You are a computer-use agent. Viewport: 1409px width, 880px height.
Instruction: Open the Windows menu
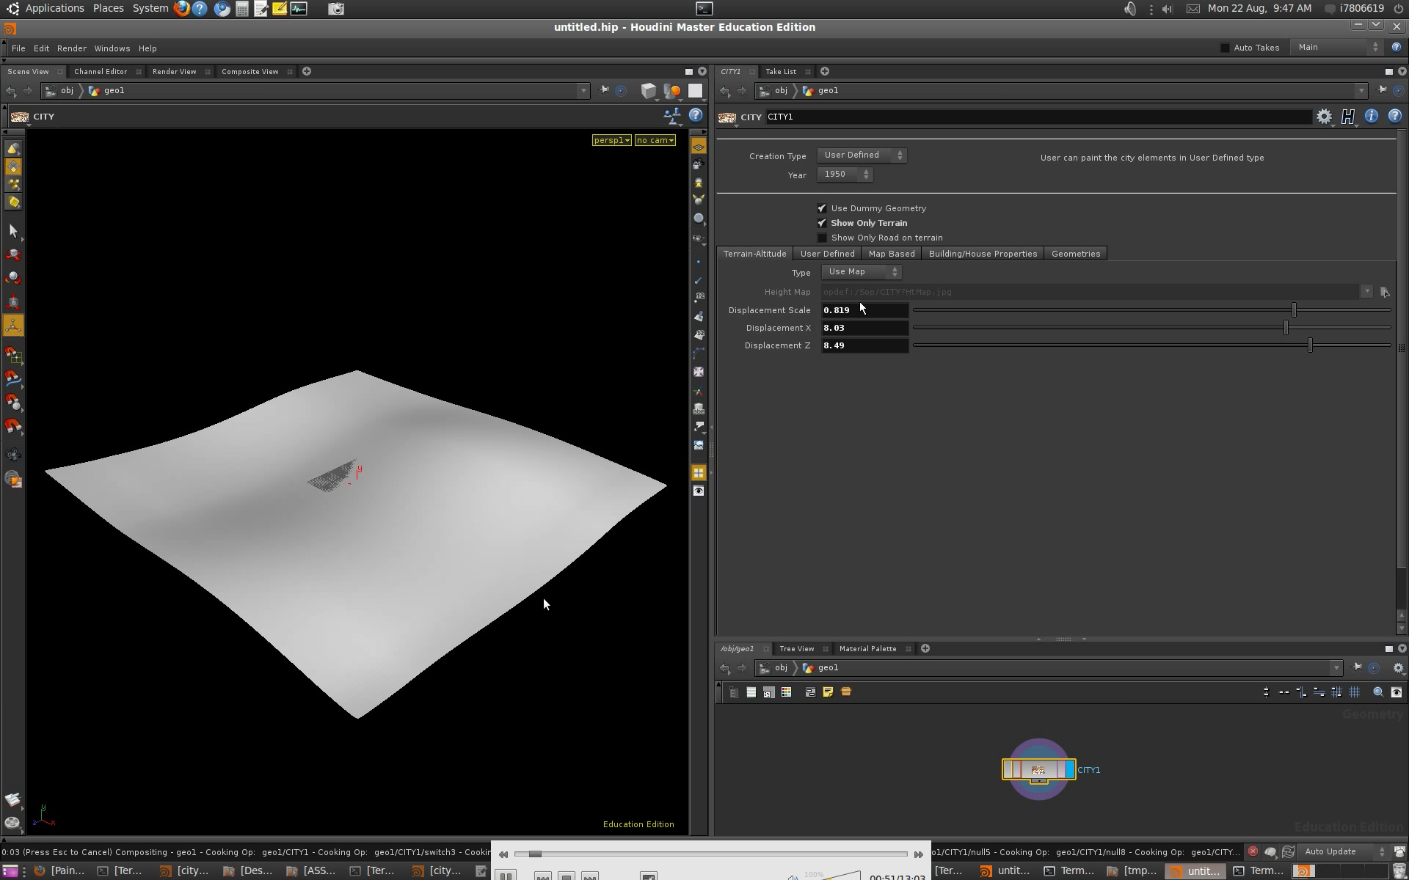pos(112,48)
